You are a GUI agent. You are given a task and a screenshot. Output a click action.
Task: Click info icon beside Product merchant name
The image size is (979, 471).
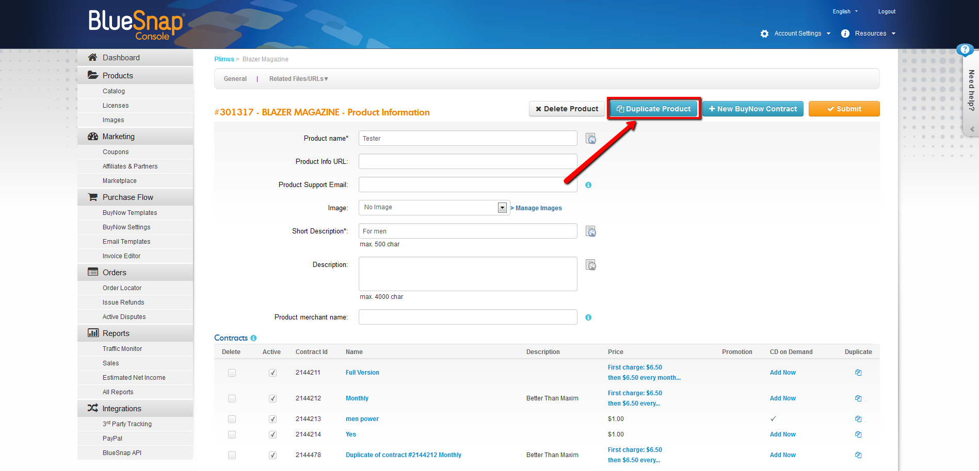point(588,317)
